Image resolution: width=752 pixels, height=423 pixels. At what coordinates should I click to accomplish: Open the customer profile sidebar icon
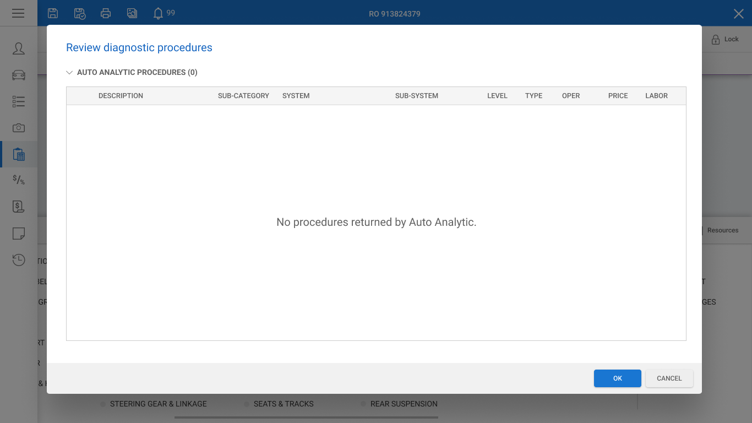click(19, 48)
